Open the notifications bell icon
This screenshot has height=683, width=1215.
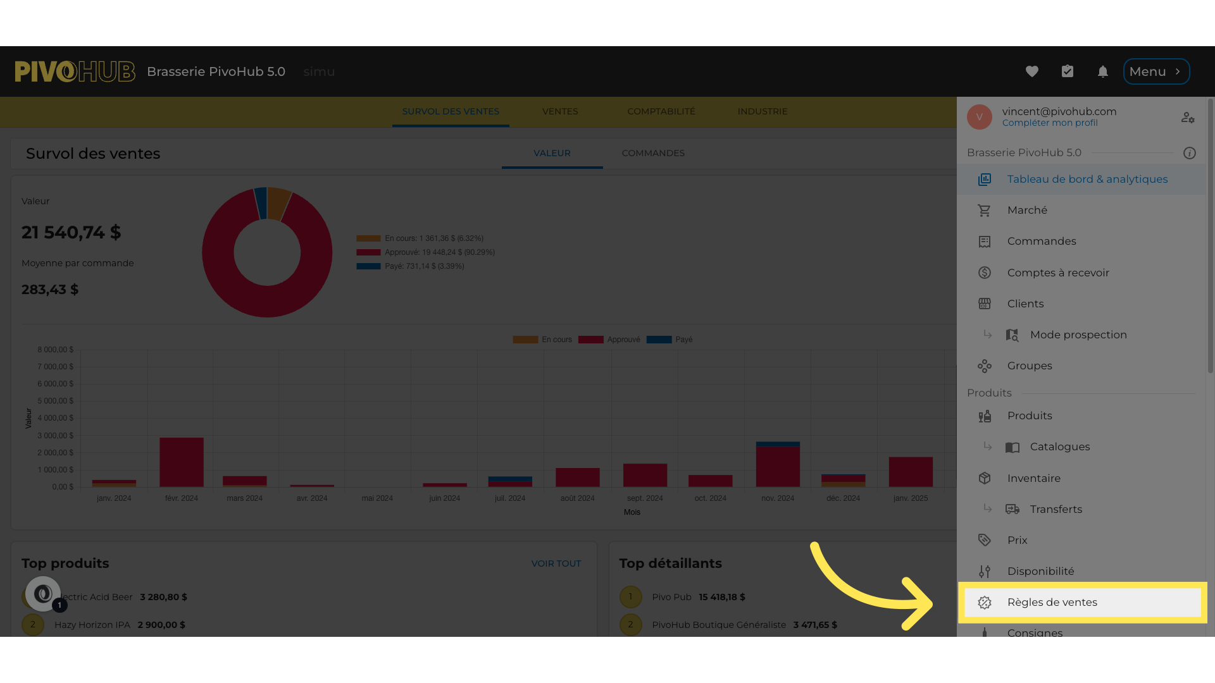point(1103,71)
